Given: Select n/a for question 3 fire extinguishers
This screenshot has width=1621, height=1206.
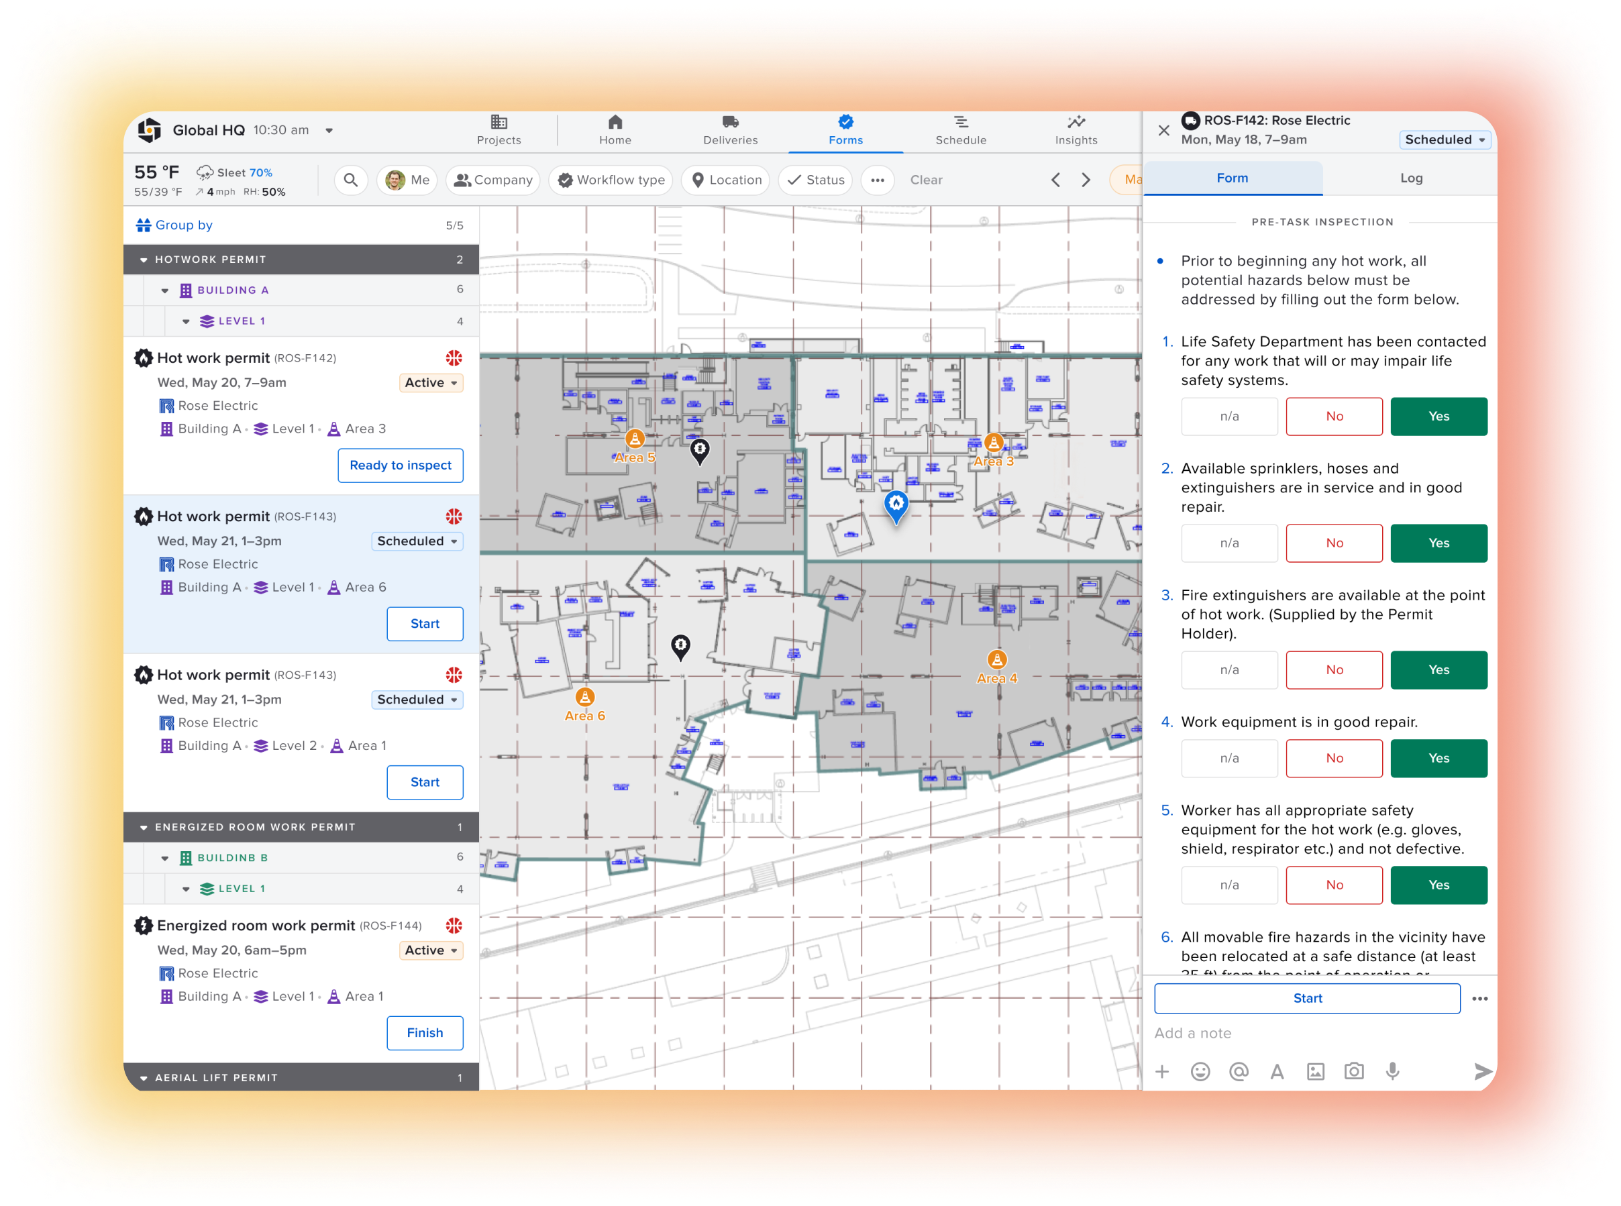Looking at the screenshot, I should (1229, 670).
